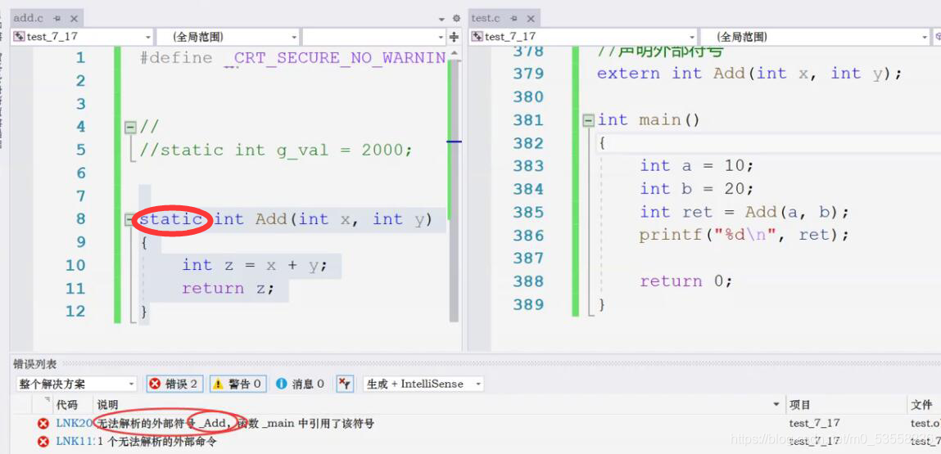Close the add.c tab
This screenshot has height=454, width=941.
[73, 19]
